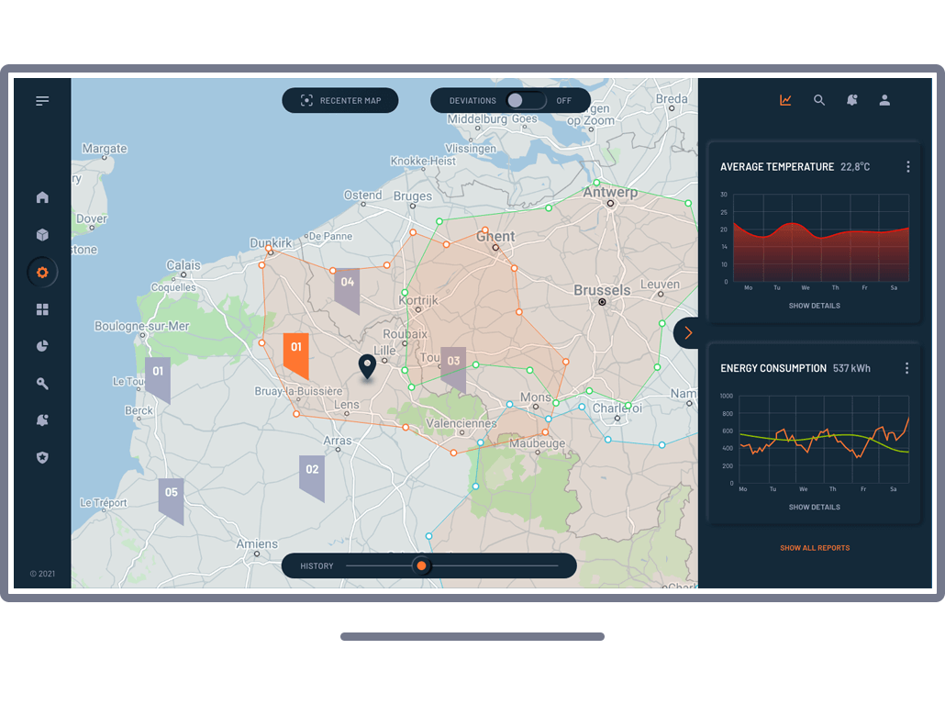The image size is (945, 705).
Task: Collapse the reports panel with the chevron arrow
Action: pos(687,333)
